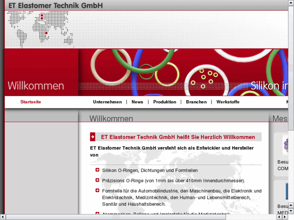This screenshot has width=294, height=220.
Task: Click the horizontal scrollbar thumb
Action: coord(116,217)
